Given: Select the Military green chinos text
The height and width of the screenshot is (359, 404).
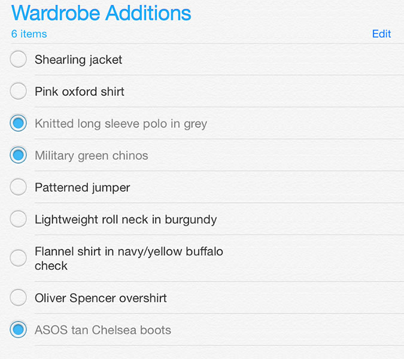Looking at the screenshot, I should [x=92, y=156].
